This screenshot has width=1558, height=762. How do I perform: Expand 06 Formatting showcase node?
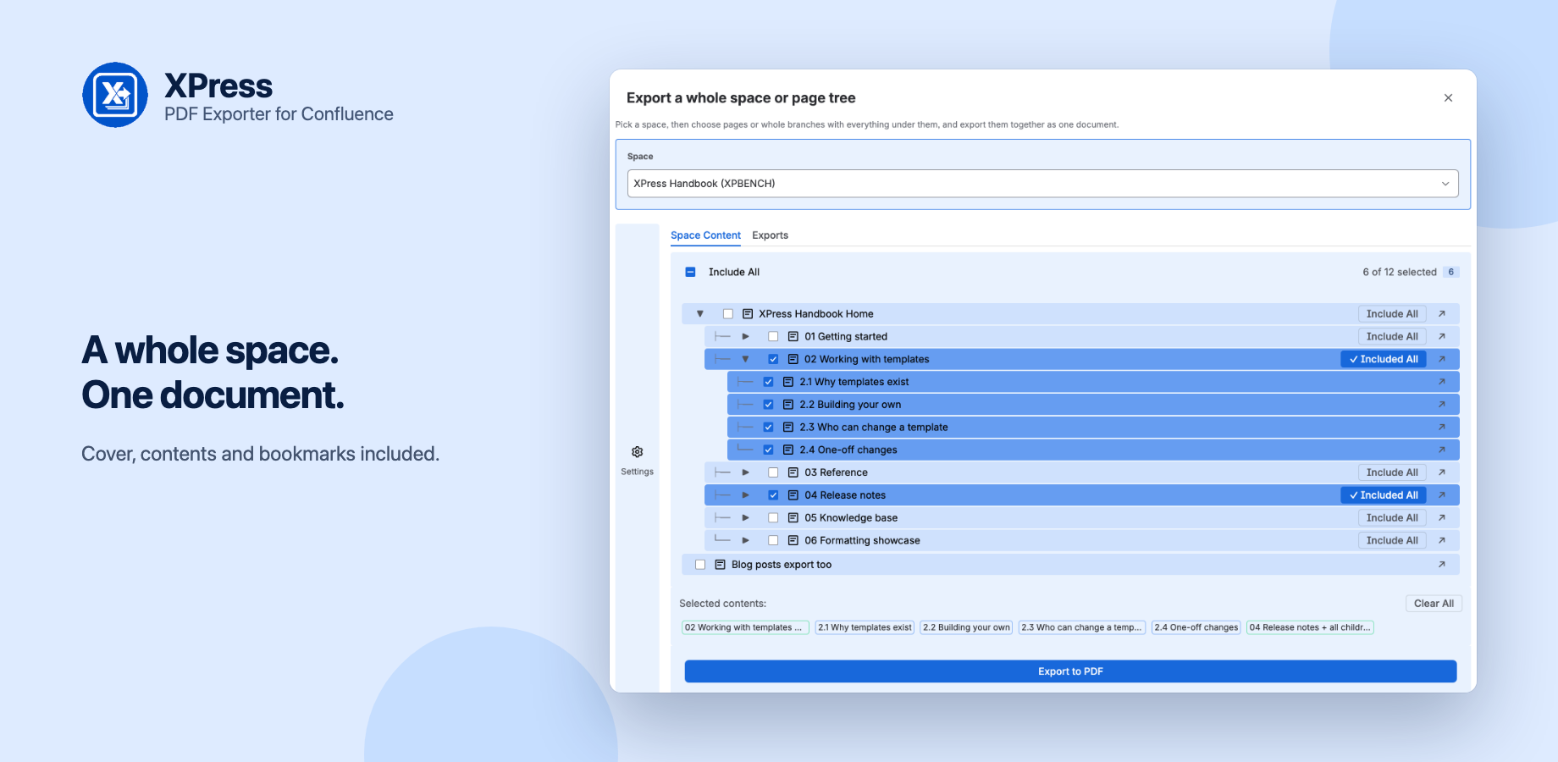[746, 540]
